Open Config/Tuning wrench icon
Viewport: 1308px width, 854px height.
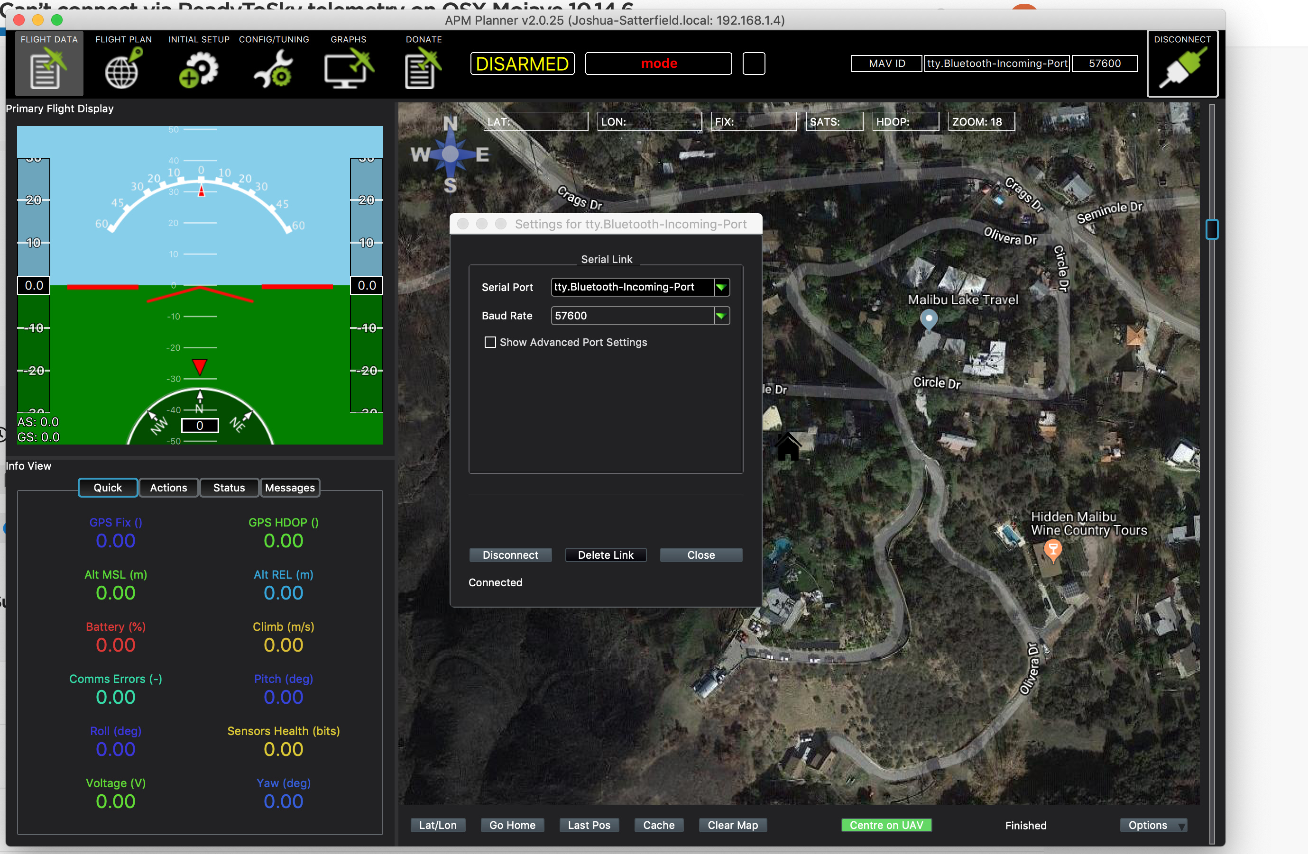[x=273, y=69]
